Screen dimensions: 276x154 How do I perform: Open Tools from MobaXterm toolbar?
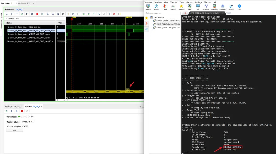tap(165, 7)
